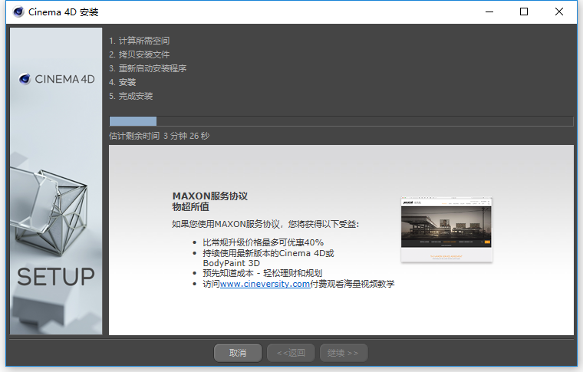Click the 预先知道成本 - 轻松理财和规划 bullet

pos(262,273)
